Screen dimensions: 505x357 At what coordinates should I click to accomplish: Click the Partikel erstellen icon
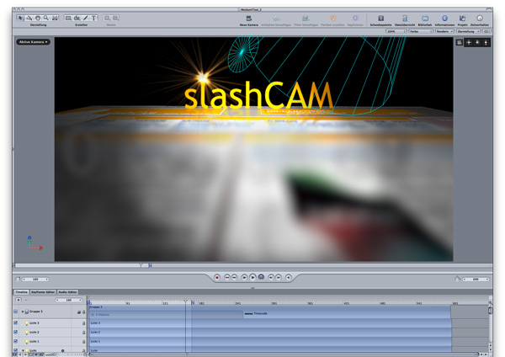(x=333, y=19)
